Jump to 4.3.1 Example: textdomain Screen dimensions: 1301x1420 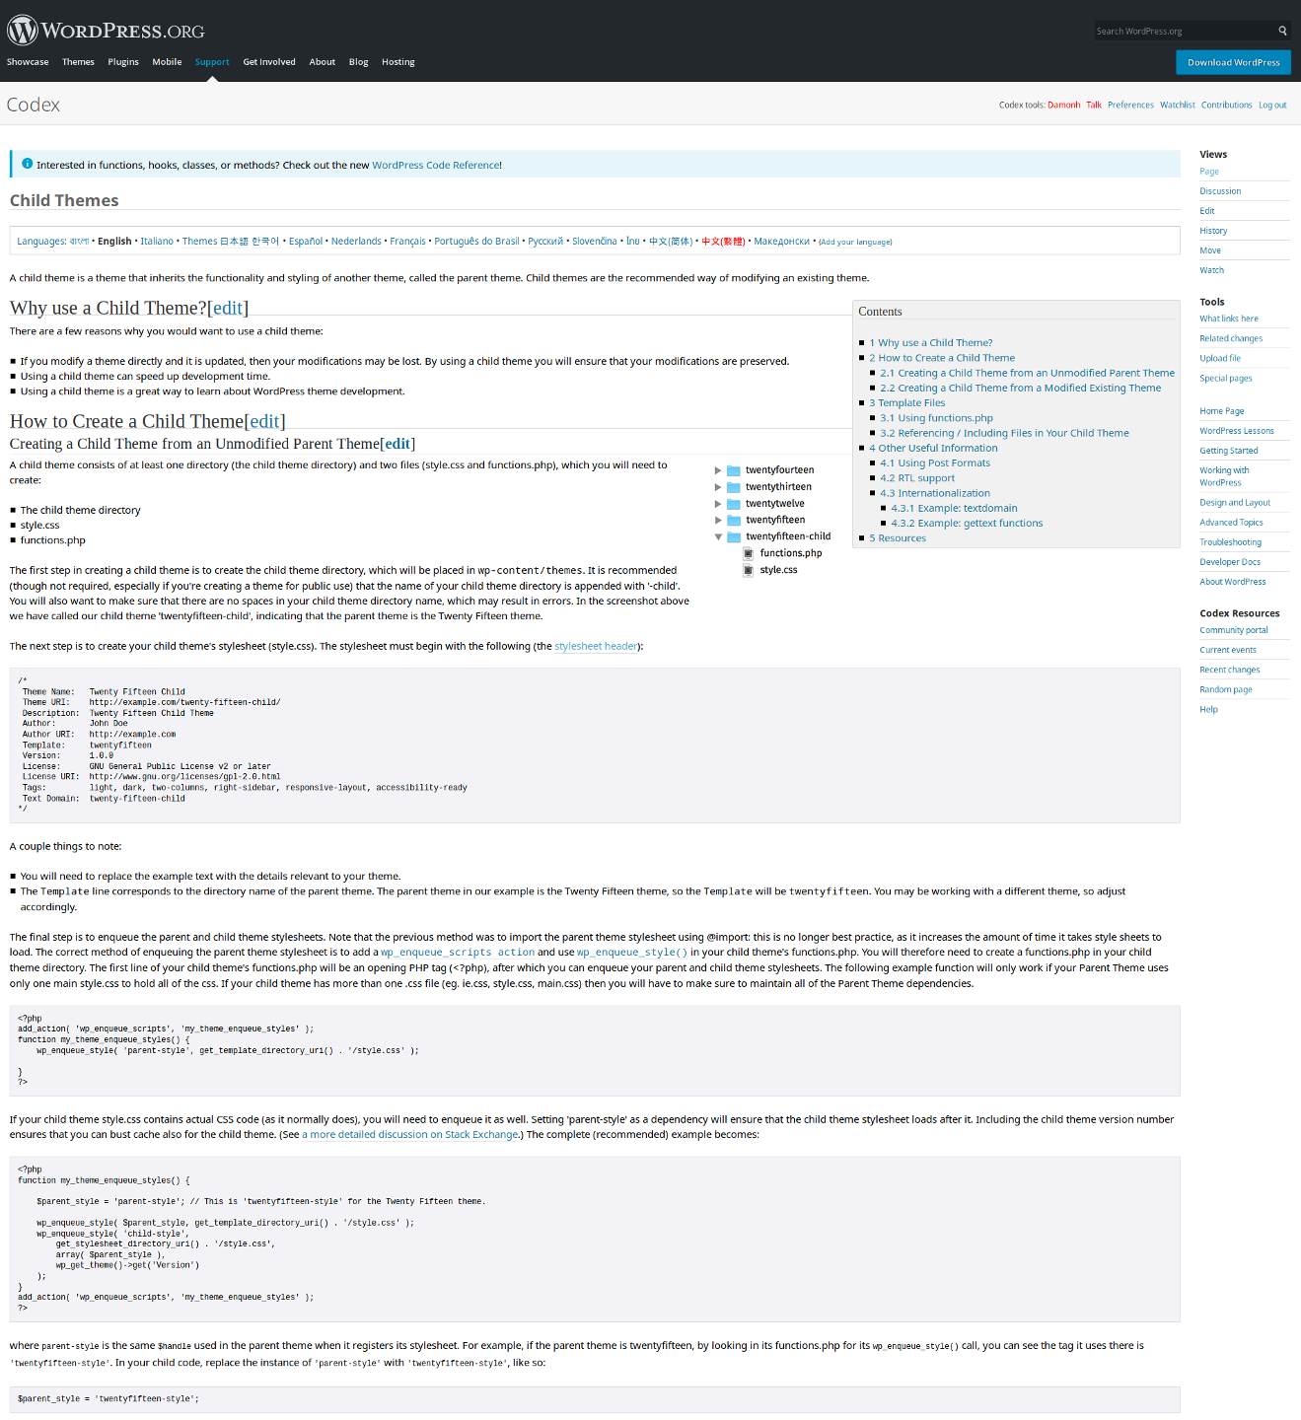(x=954, y=508)
